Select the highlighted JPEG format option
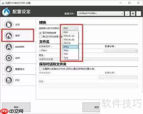143x114 pixels. pos(70,47)
